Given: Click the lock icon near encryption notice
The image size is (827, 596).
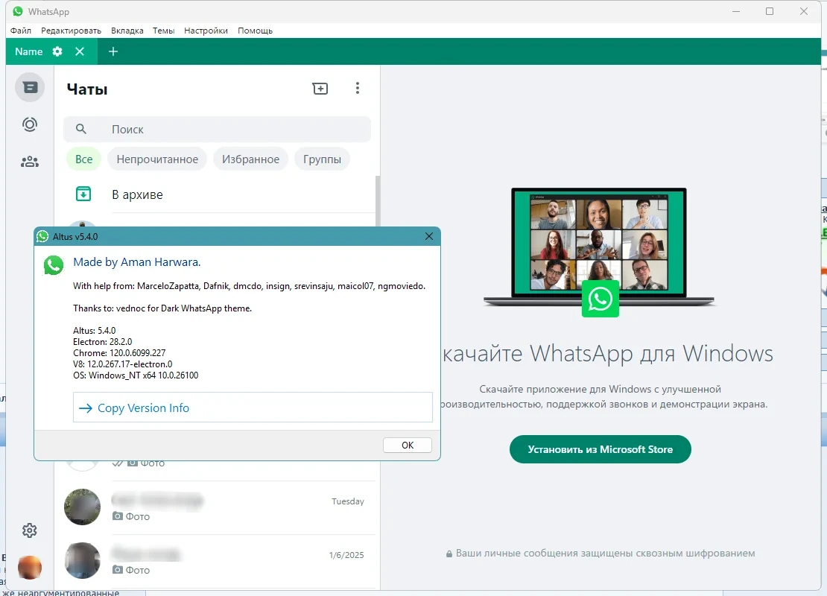Looking at the screenshot, I should (449, 554).
